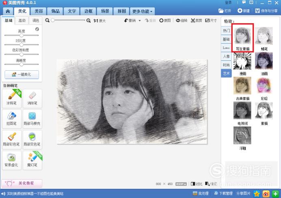Select the 涂鸦笔 graffiti pen tool

click(12, 98)
